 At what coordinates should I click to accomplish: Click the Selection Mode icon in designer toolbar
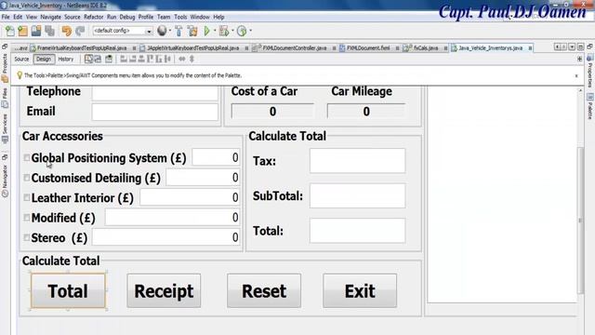coord(88,59)
